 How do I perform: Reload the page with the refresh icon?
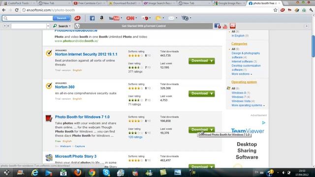point(17,10)
